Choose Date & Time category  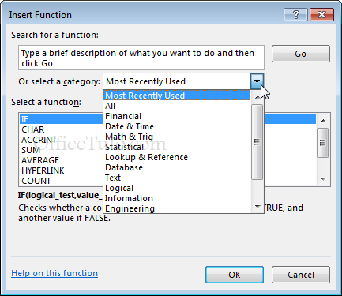point(130,126)
